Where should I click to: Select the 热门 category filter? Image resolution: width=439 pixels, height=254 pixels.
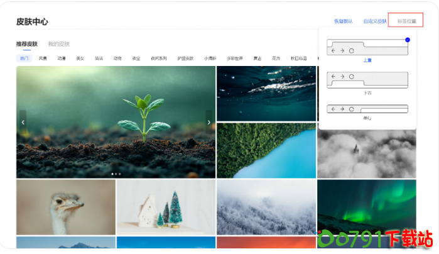24,58
